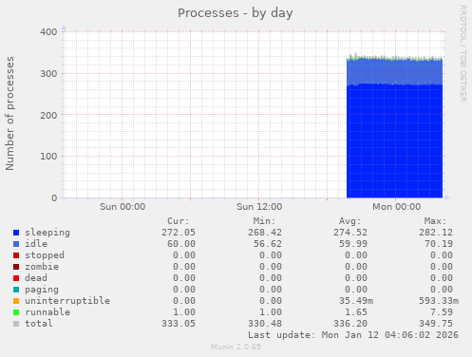Click the 'Processes - by day' title

tap(236, 13)
